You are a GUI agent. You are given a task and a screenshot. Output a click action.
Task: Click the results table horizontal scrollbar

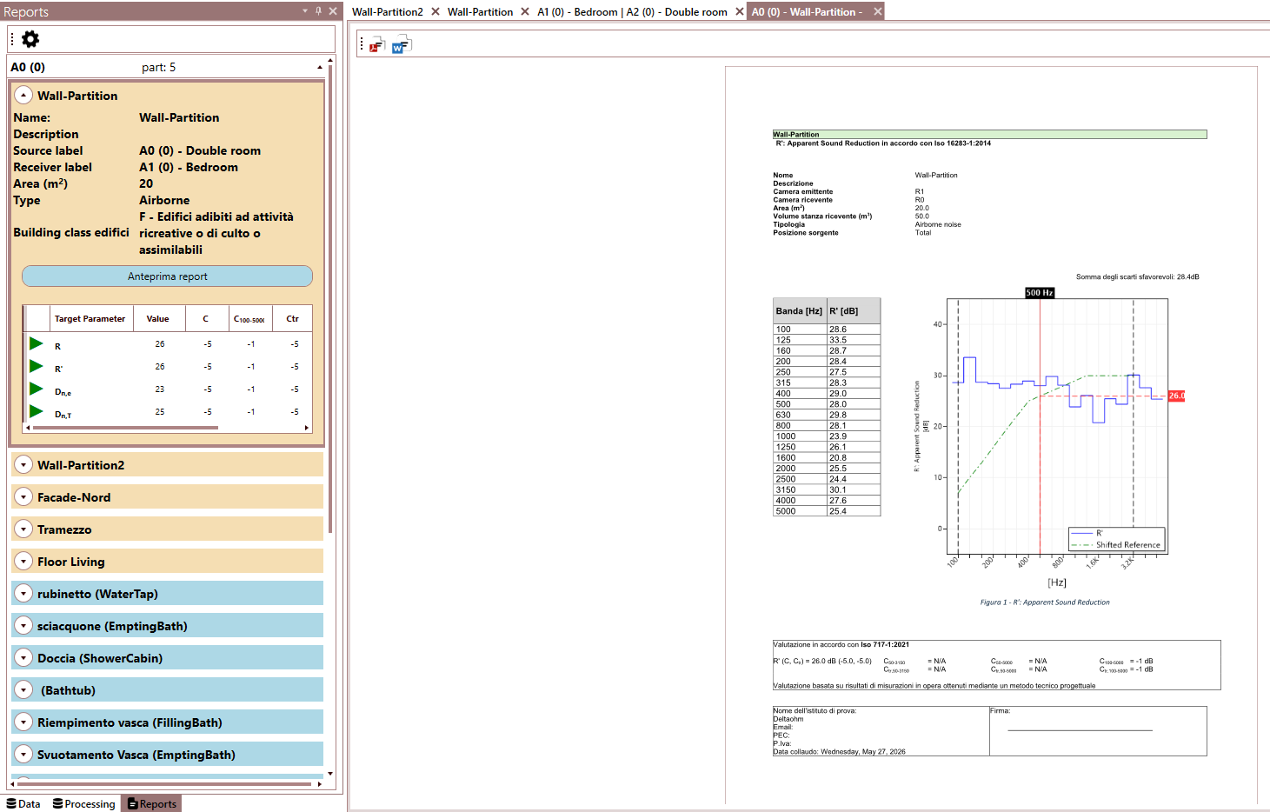tap(125, 428)
